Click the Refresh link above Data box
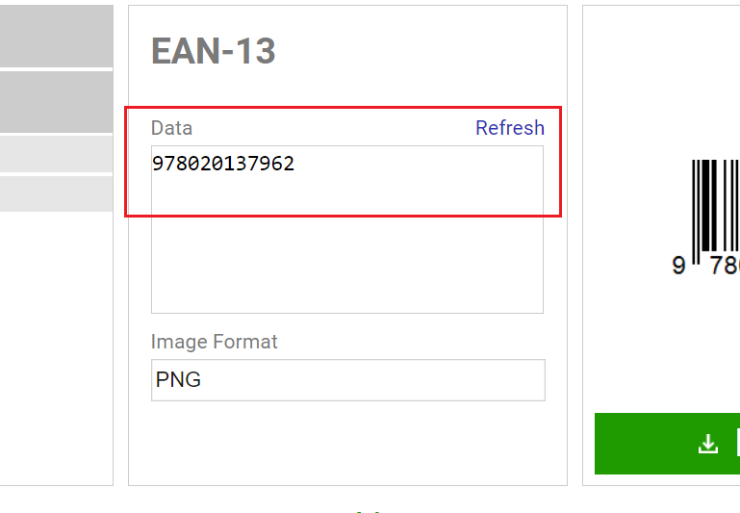This screenshot has height=513, width=740. [509, 128]
